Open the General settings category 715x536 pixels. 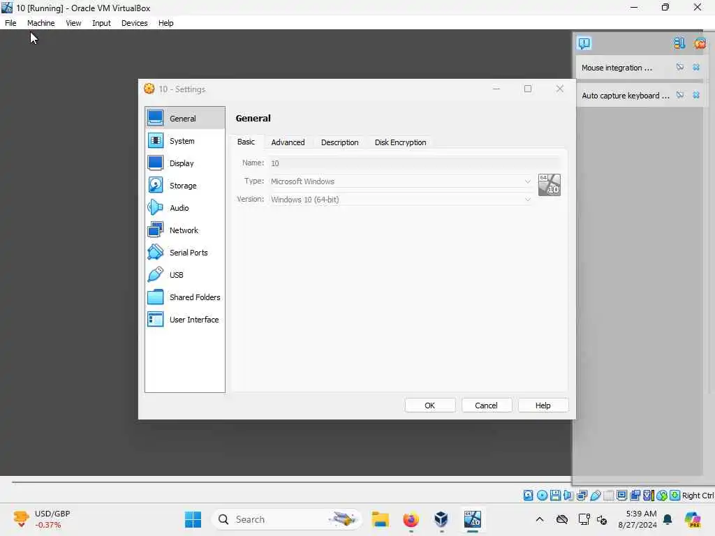pyautogui.click(x=184, y=118)
